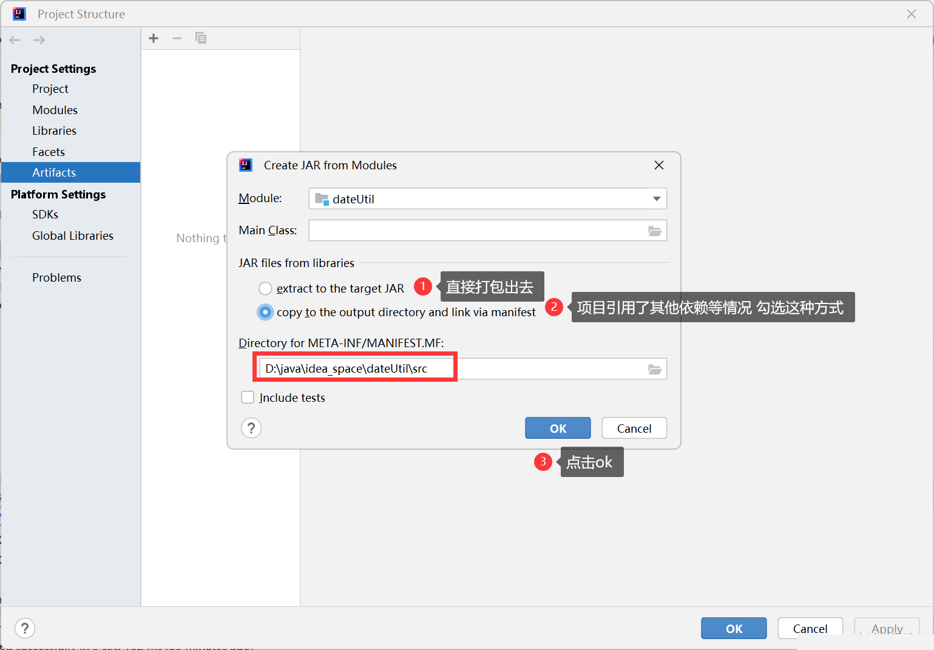Remove selected artifact using minus icon
The width and height of the screenshot is (934, 650).
point(177,38)
